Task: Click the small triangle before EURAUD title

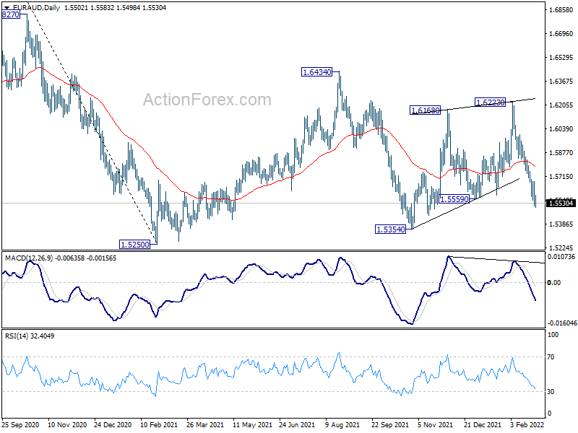Action: pyautogui.click(x=7, y=8)
